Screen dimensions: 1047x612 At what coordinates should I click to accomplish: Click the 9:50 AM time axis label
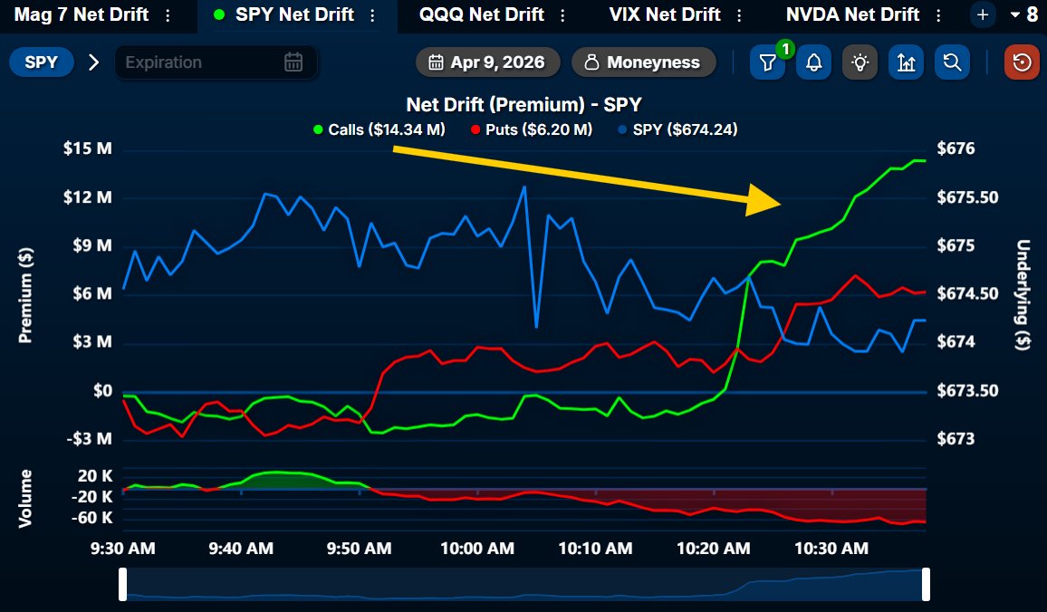point(360,549)
